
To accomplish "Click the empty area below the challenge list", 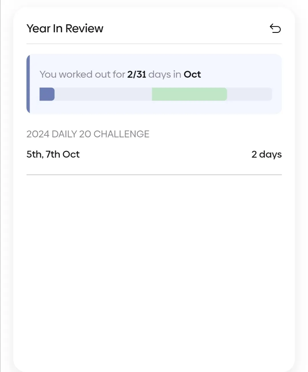I will (x=154, y=257).
